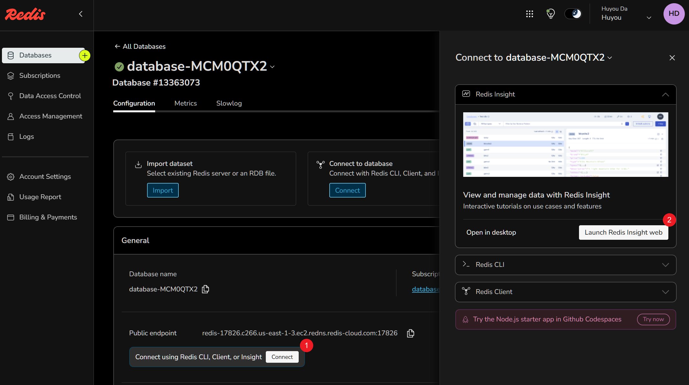The height and width of the screenshot is (385, 689).
Task: Select the public endpoint address text
Action: coord(300,333)
